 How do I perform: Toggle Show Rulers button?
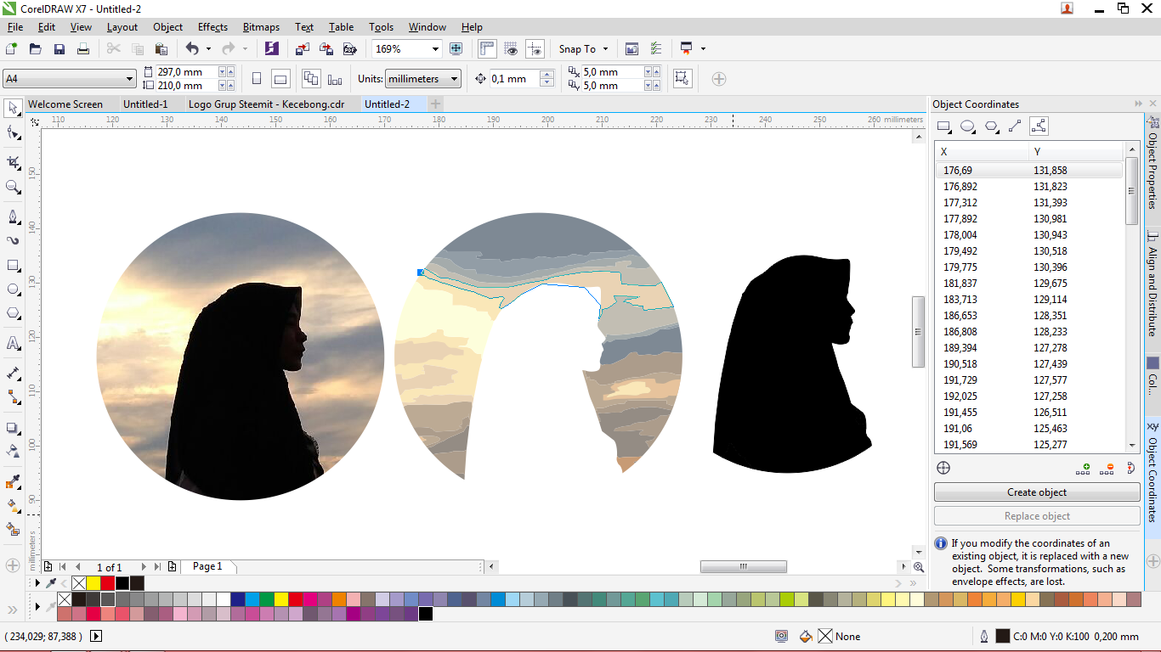(487, 49)
